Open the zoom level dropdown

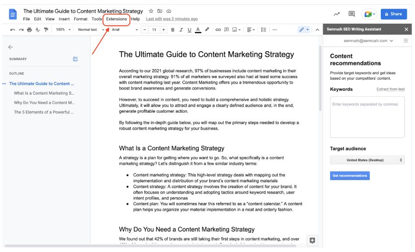tap(63, 30)
